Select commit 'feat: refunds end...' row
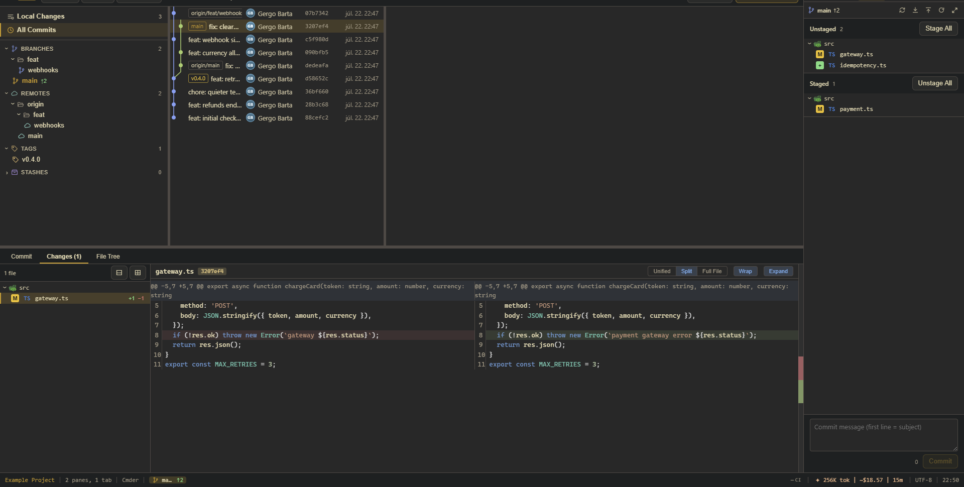 tap(277, 105)
